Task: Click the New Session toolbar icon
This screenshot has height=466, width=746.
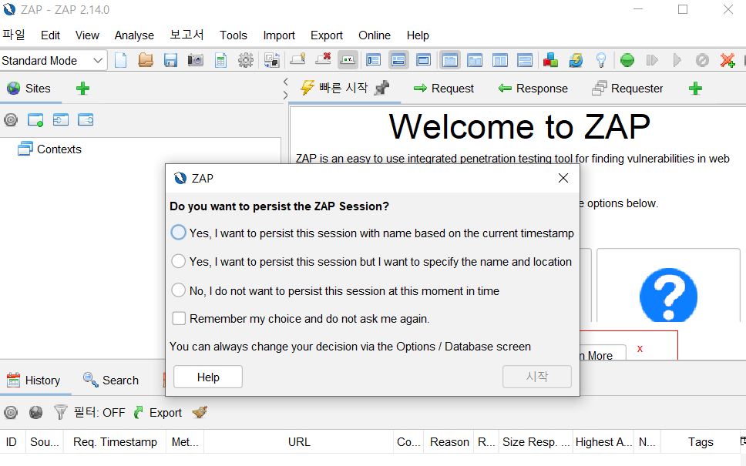Action: click(x=121, y=60)
